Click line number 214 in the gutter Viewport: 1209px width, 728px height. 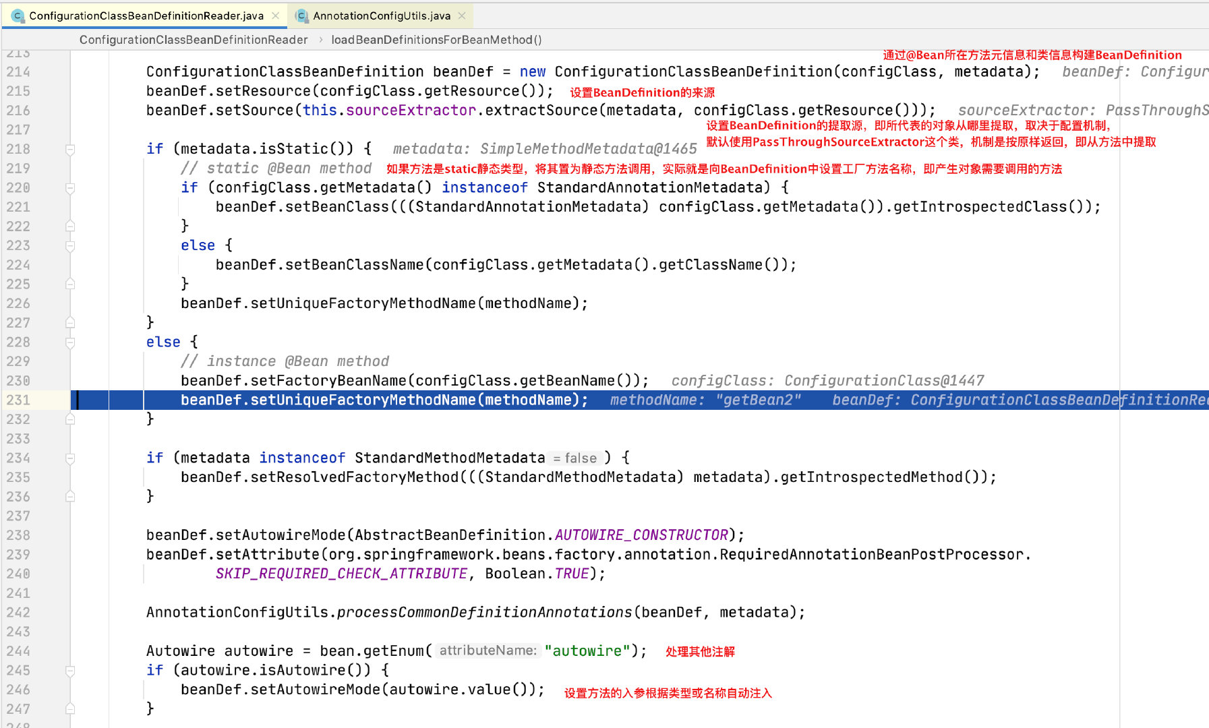pyautogui.click(x=18, y=72)
